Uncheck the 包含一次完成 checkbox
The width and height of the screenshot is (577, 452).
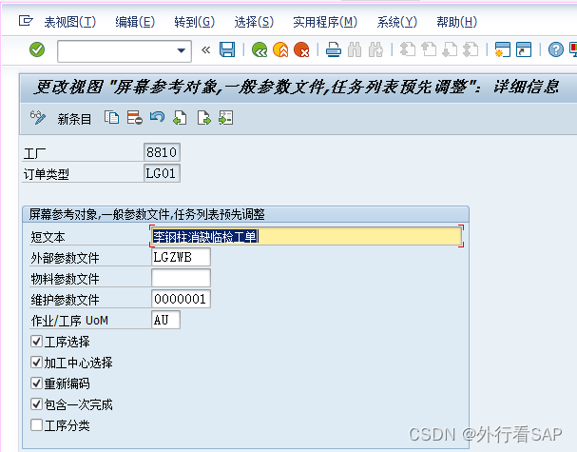[36, 404]
